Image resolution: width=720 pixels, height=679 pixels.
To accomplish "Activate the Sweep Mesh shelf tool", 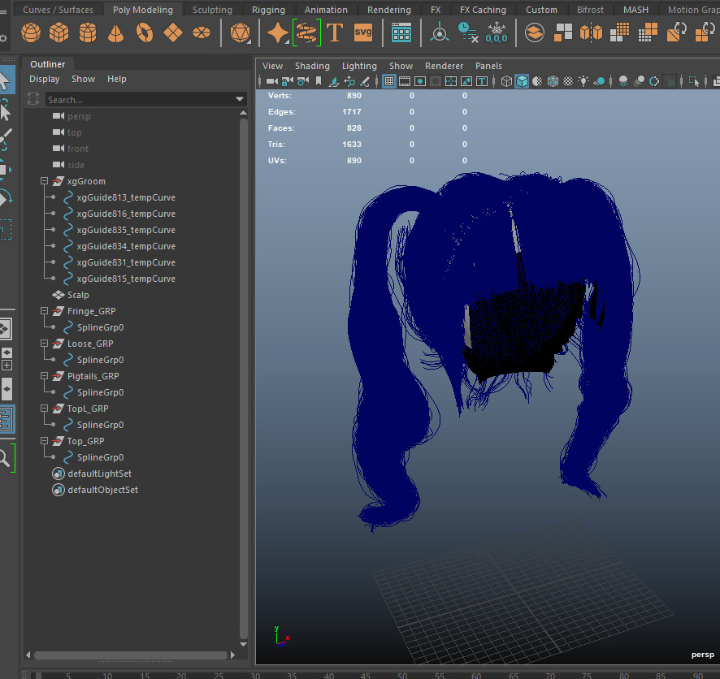I will (306, 32).
